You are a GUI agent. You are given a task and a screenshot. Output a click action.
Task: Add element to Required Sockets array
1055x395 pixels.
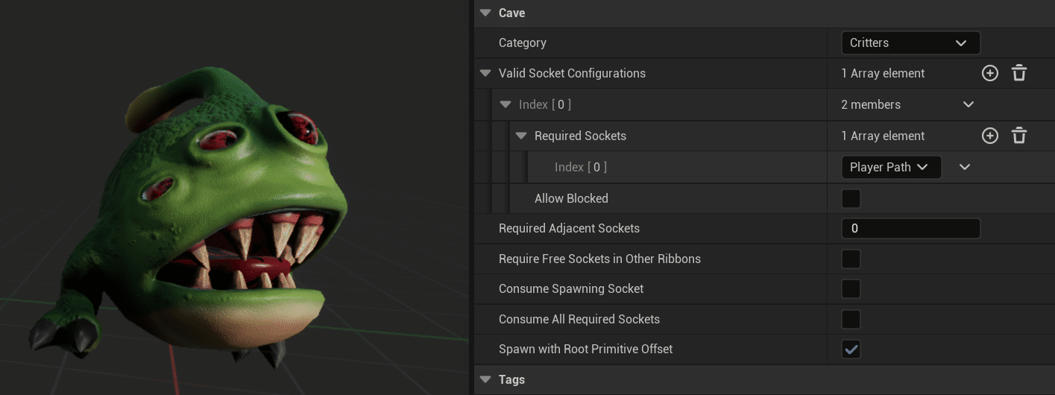click(x=989, y=136)
